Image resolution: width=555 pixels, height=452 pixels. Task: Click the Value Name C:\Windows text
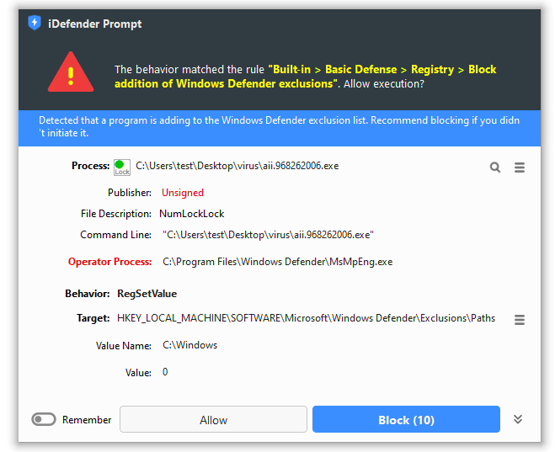190,345
